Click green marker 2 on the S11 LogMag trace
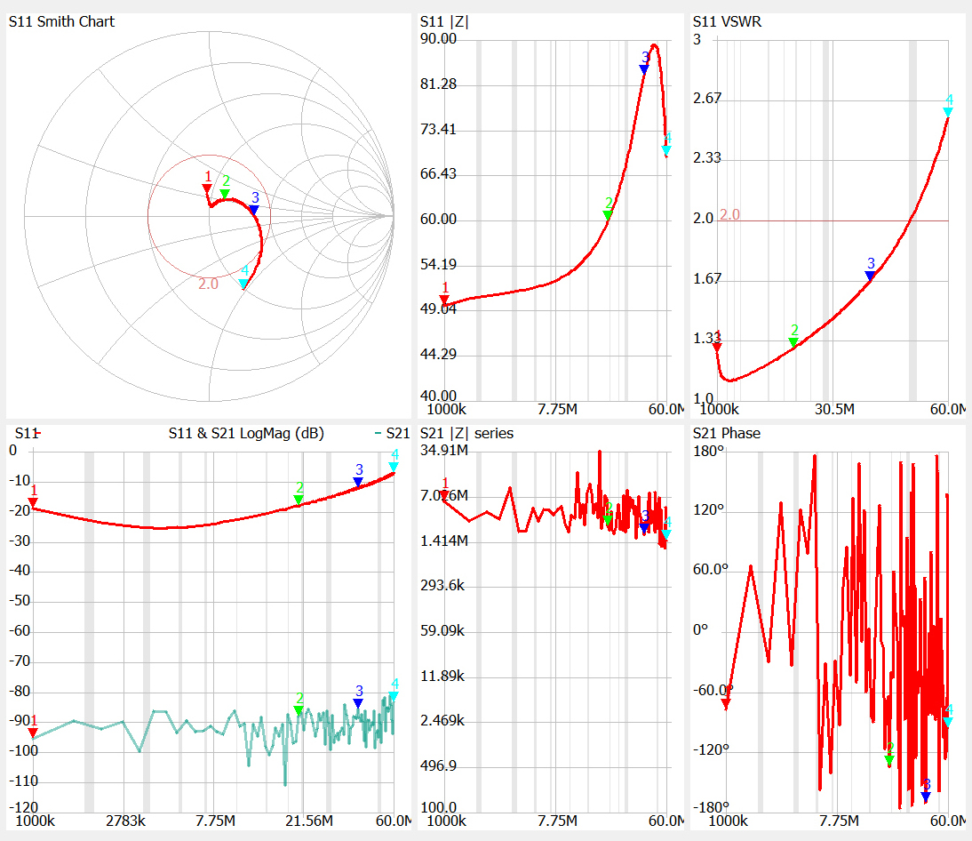The width and height of the screenshot is (972, 841). 299,500
